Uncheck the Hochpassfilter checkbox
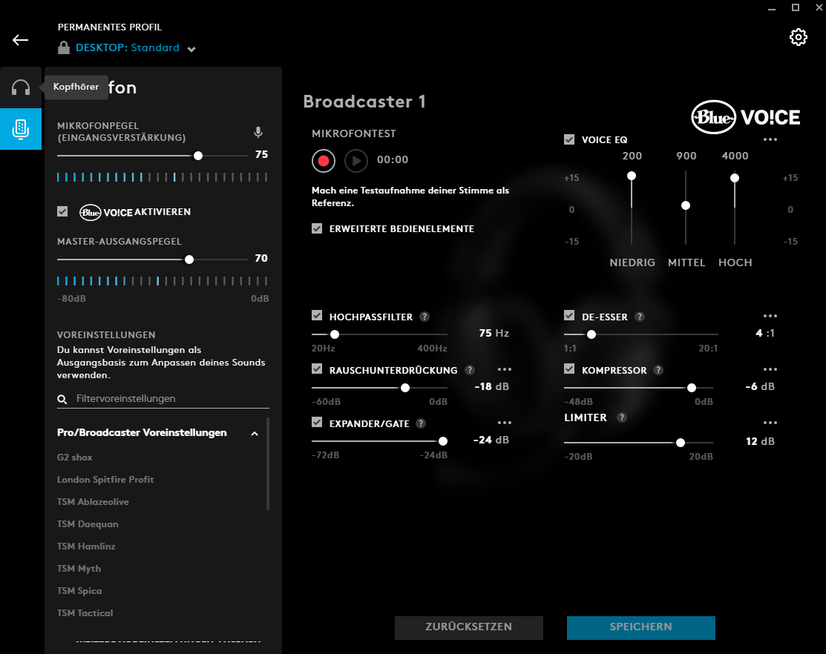Screen dimensions: 826x654 [317, 315]
